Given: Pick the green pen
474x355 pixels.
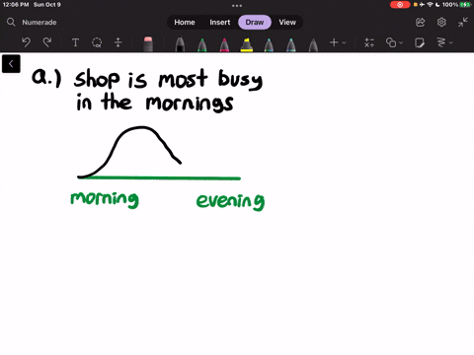Looking at the screenshot, I should [202, 44].
